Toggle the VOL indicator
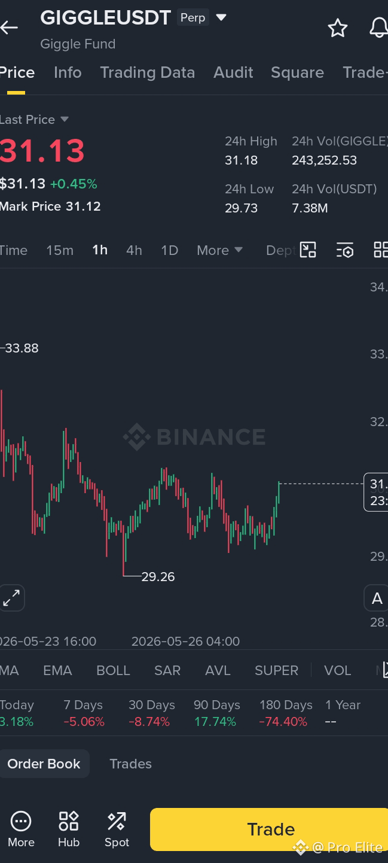This screenshot has width=388, height=863. click(x=337, y=670)
